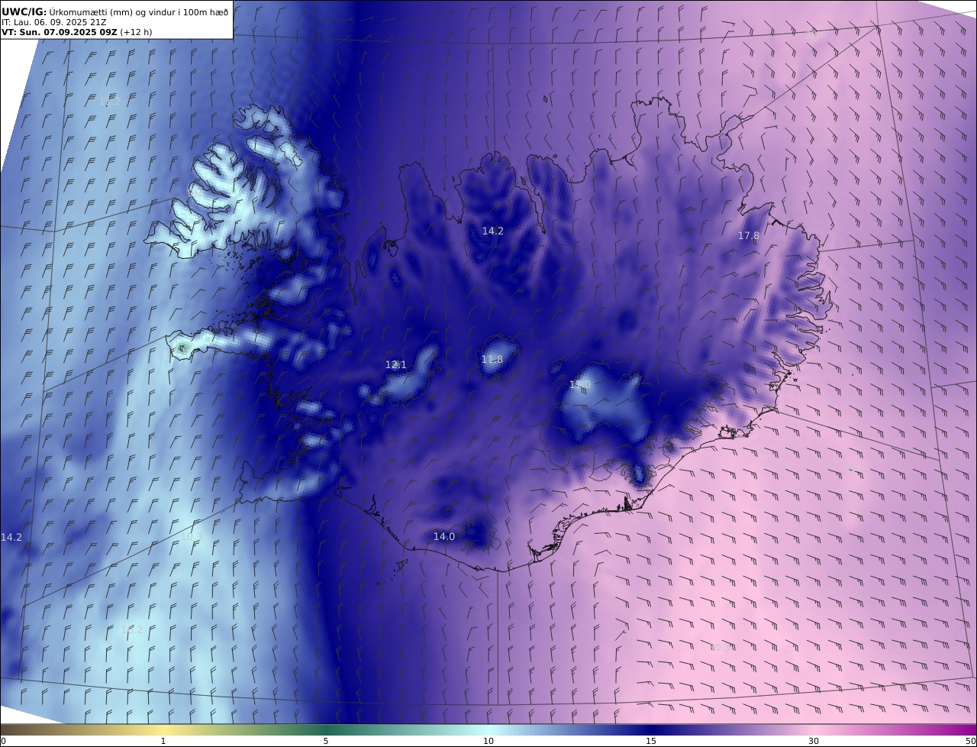
Task: Click the "14.2" value over north Iceland
Action: [x=492, y=231]
